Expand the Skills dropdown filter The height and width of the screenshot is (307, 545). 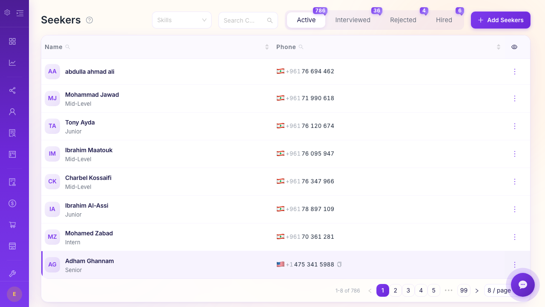[182, 20]
